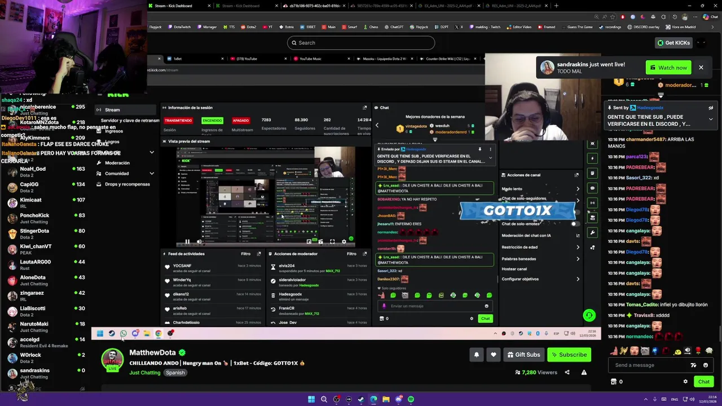Open chat settings gear icon
The height and width of the screenshot is (406, 722).
tap(685, 382)
